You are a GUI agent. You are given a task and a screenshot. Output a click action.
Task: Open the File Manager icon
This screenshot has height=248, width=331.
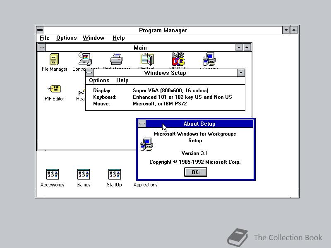(54, 59)
